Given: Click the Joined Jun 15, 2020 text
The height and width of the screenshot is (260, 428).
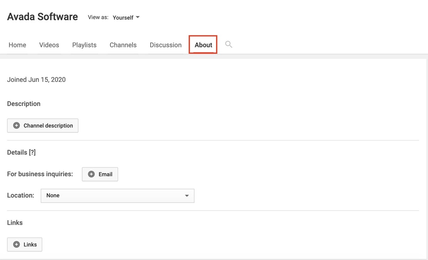Looking at the screenshot, I should [36, 80].
